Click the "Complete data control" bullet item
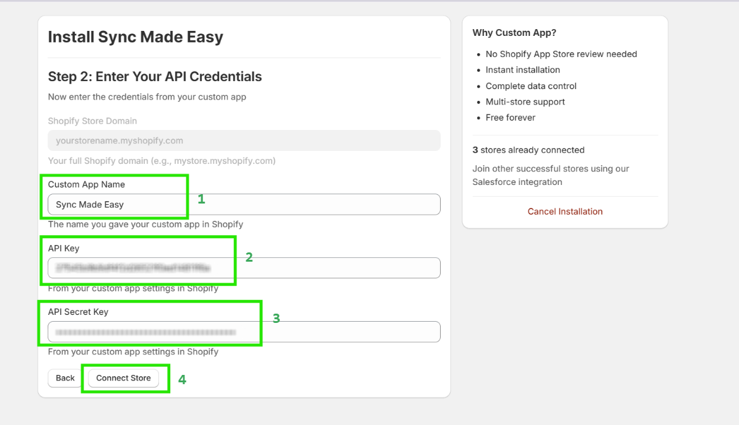 click(x=530, y=86)
